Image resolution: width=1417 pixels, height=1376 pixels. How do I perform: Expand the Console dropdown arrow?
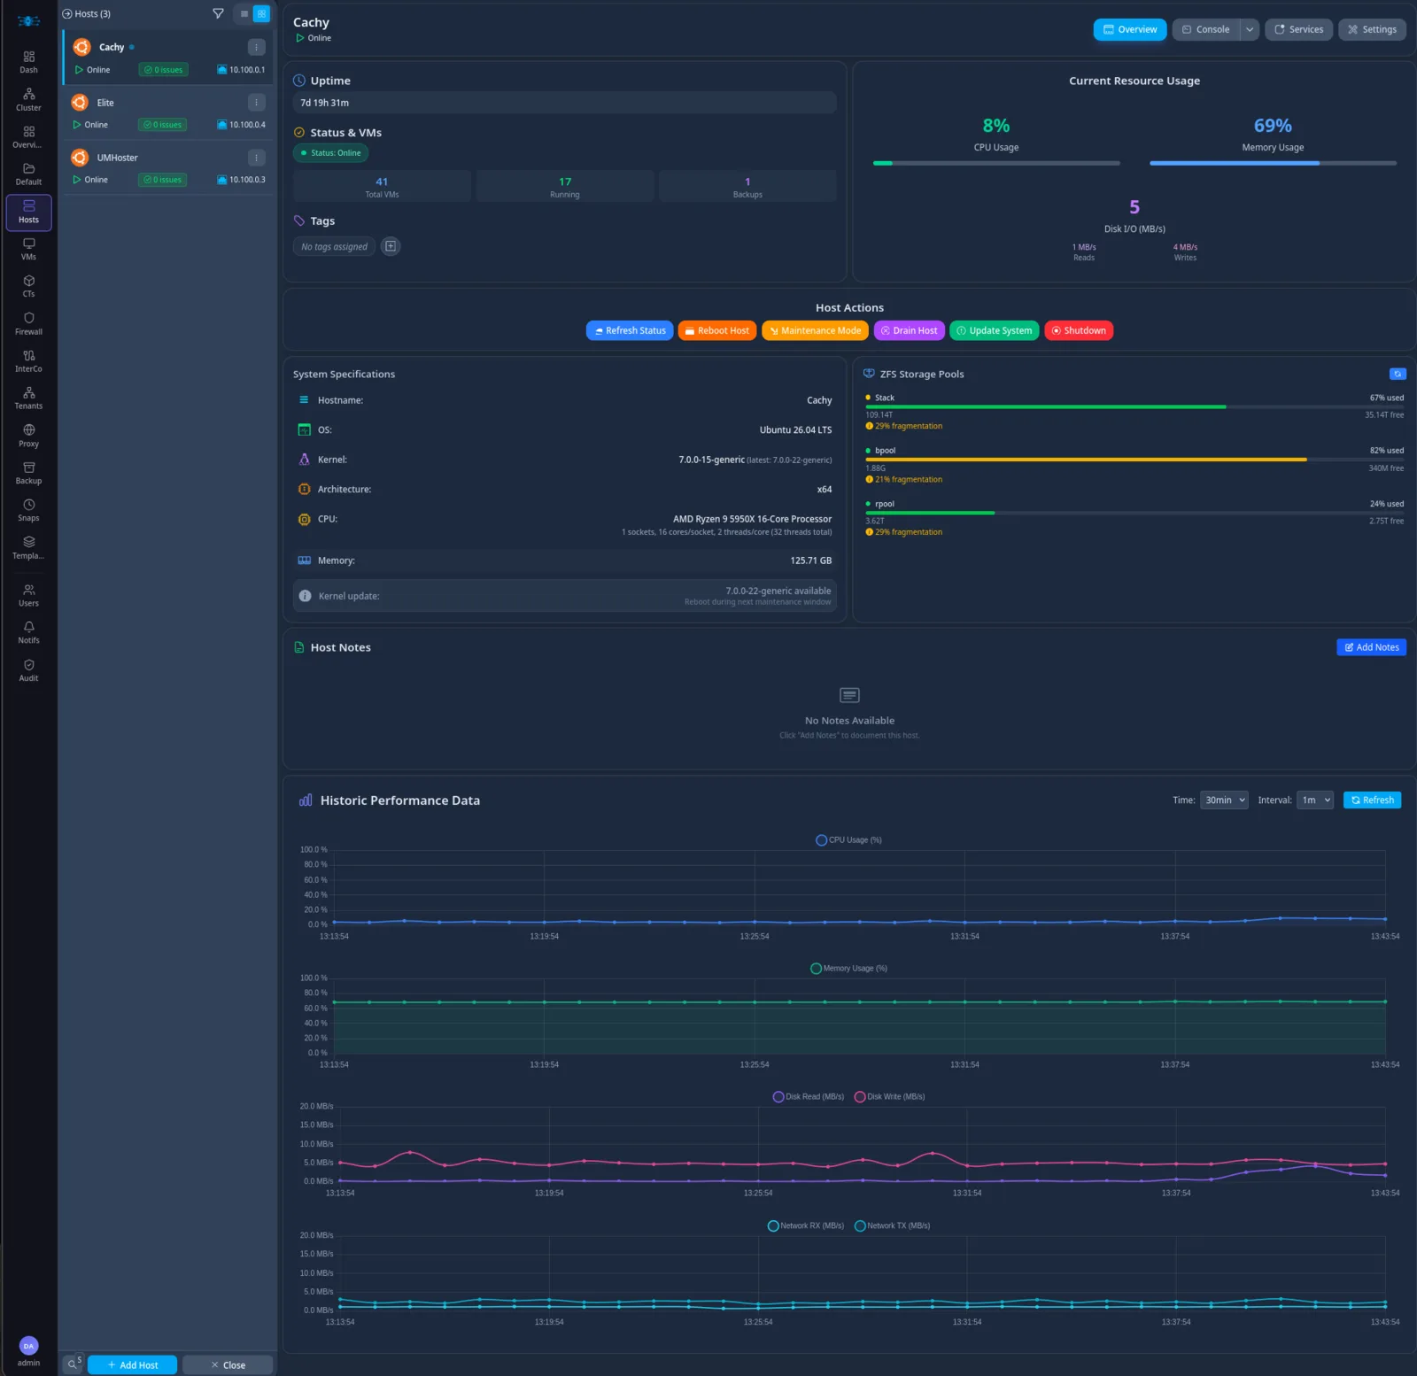(x=1250, y=29)
